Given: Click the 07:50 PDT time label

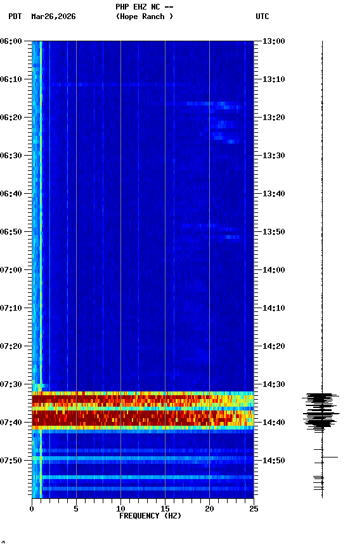Looking at the screenshot, I should [11, 461].
